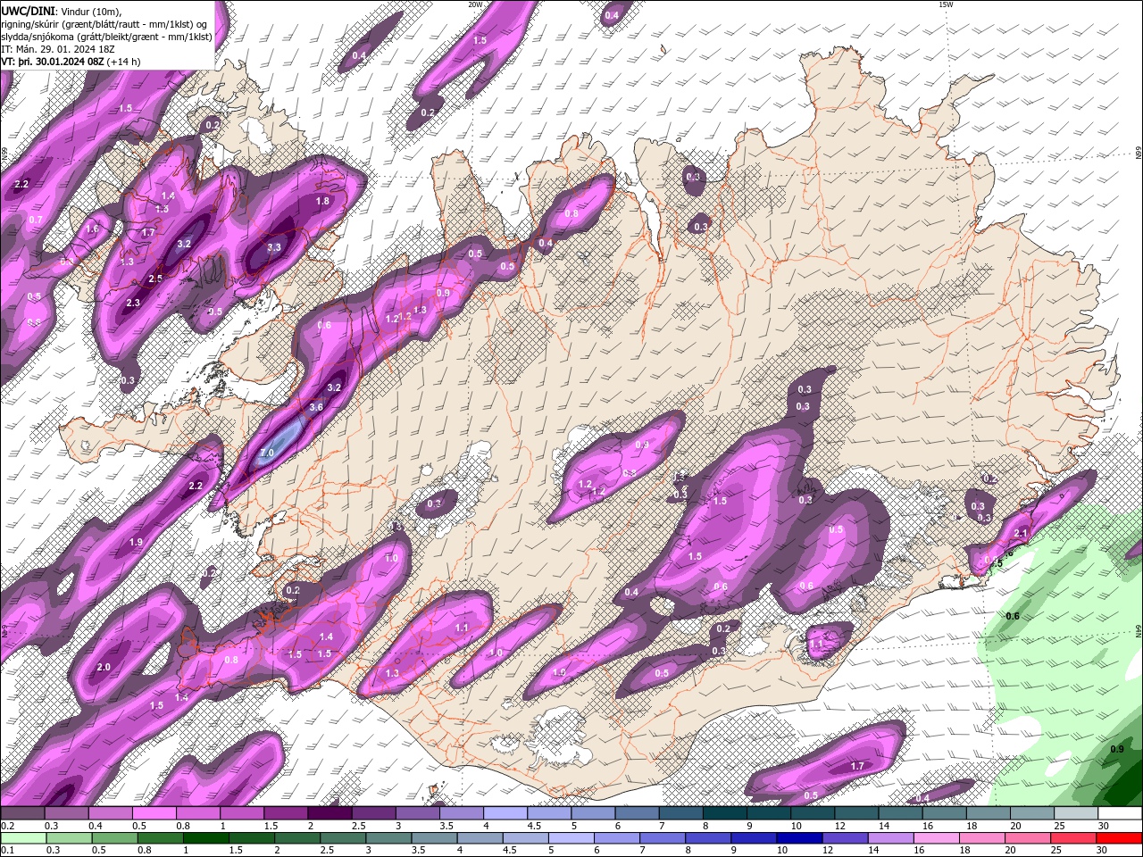1143x857 pixels.
Task: Select the 2.3 value on the map
Action: (133, 304)
